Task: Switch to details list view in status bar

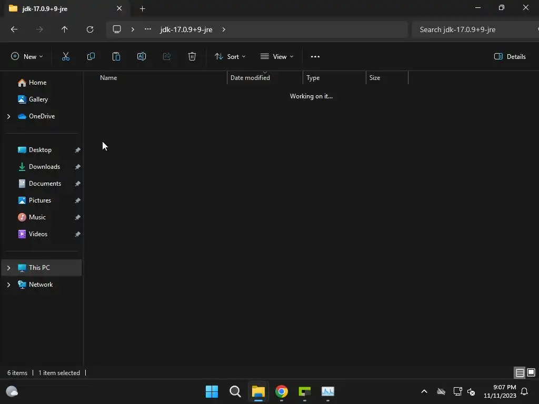Action: pos(520,373)
